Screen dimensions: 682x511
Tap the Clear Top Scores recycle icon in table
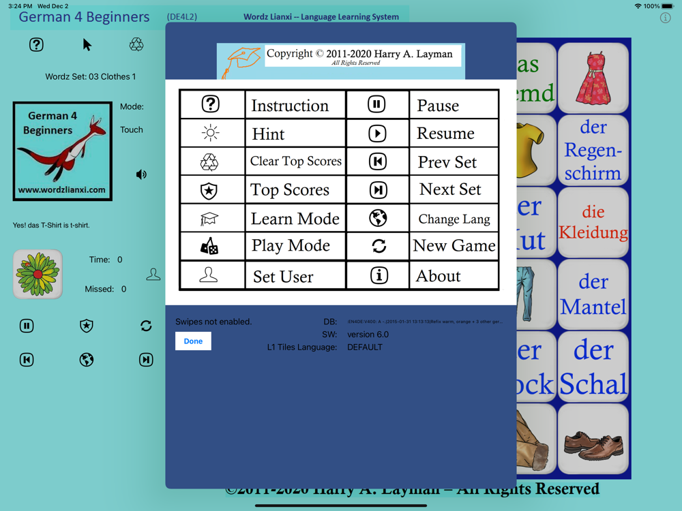click(x=209, y=162)
